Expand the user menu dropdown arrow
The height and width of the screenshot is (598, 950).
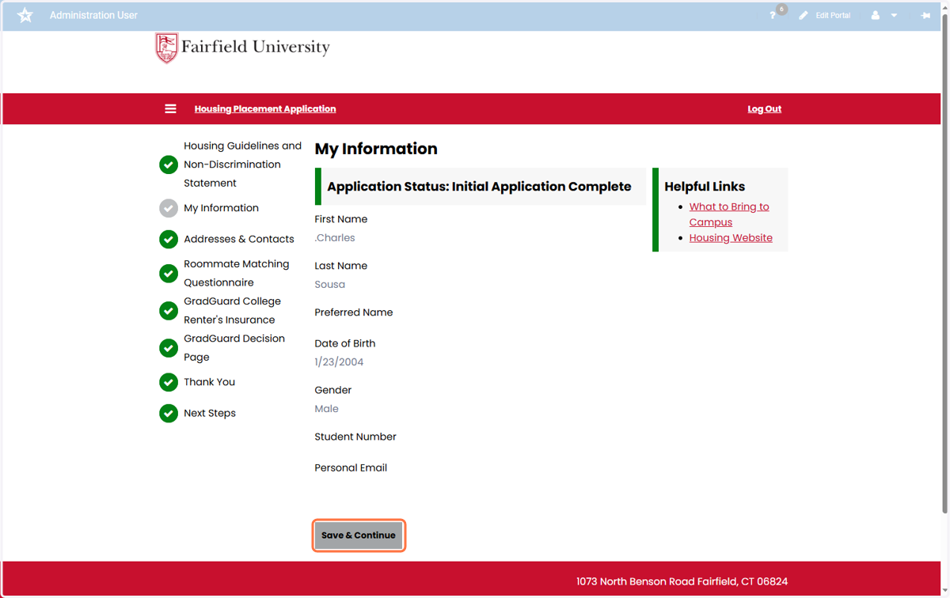(894, 16)
